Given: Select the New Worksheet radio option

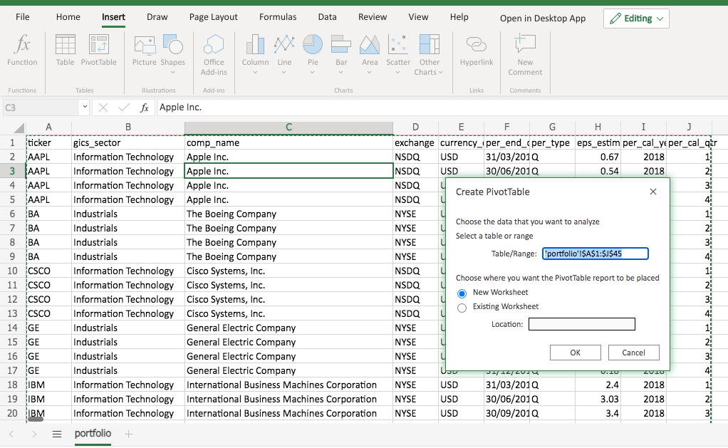Looking at the screenshot, I should coord(462,293).
